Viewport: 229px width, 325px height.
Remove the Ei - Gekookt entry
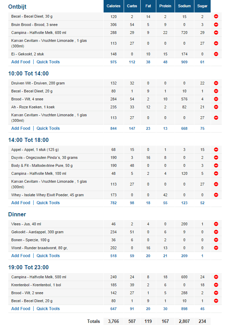pyautogui.click(x=216, y=54)
